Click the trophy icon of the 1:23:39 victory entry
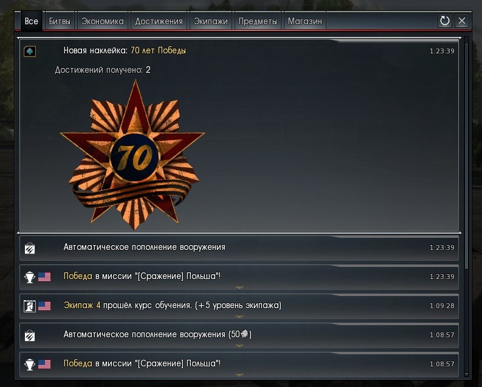The image size is (482, 387). [x=30, y=277]
